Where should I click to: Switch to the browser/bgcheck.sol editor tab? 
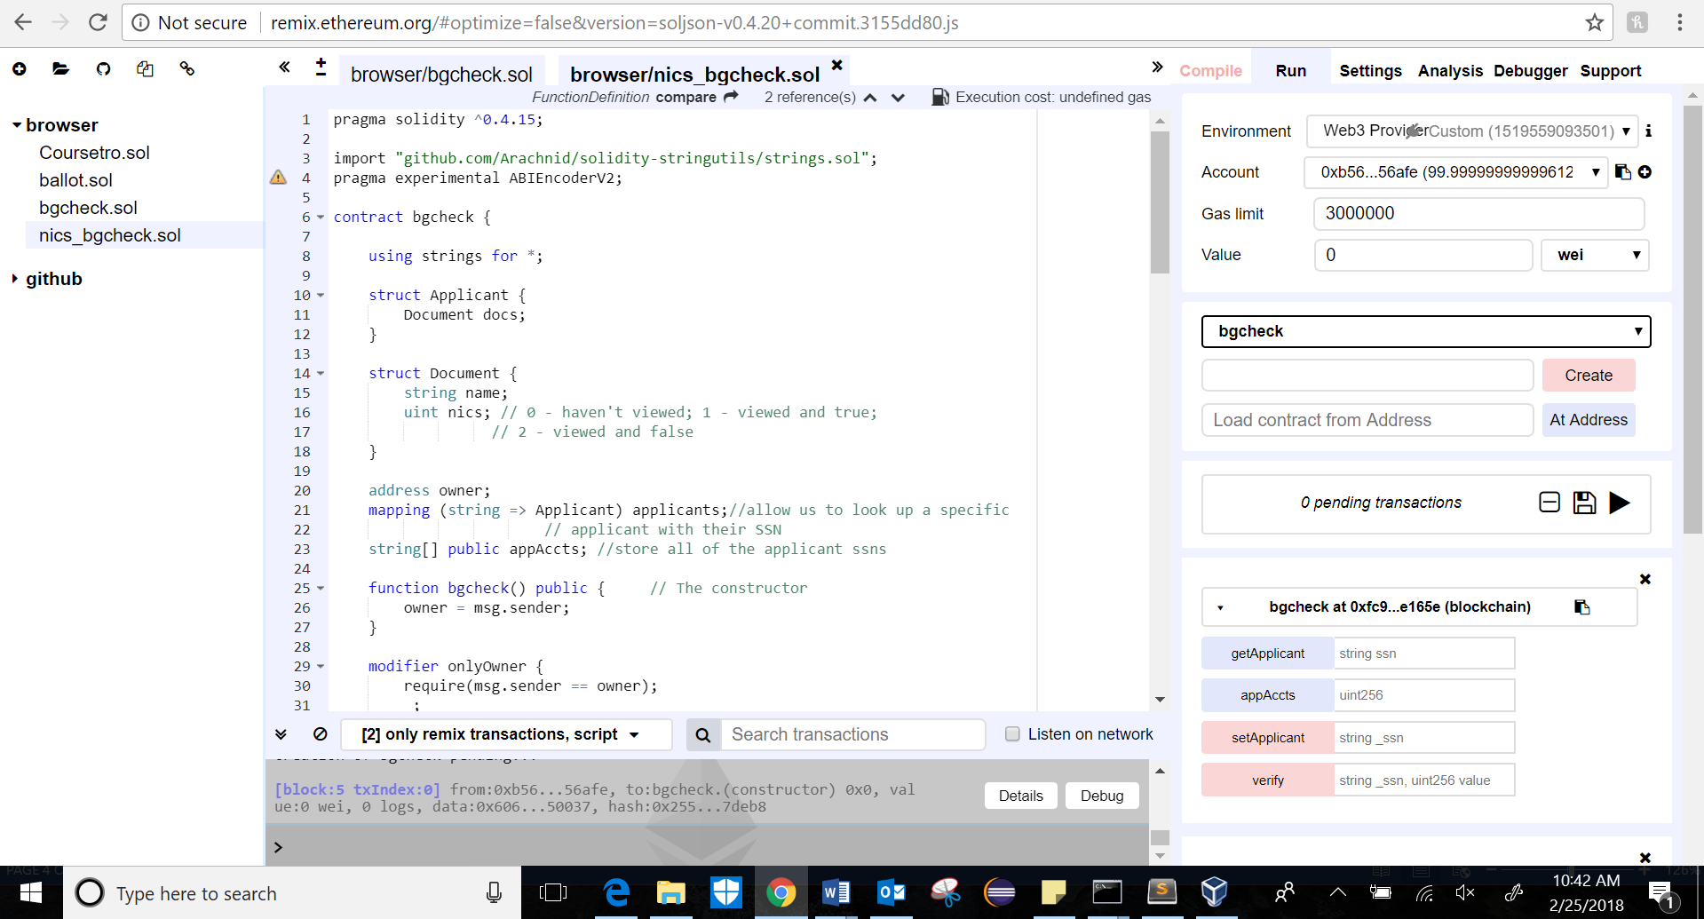point(441,75)
